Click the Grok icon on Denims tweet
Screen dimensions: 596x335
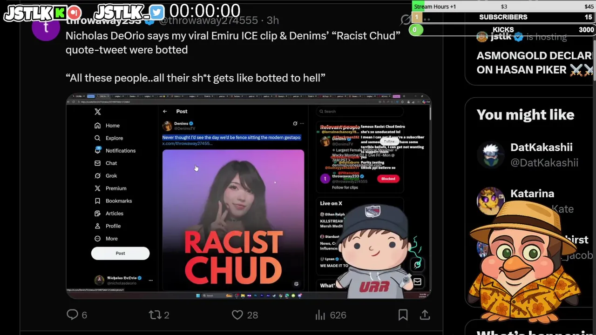(295, 124)
